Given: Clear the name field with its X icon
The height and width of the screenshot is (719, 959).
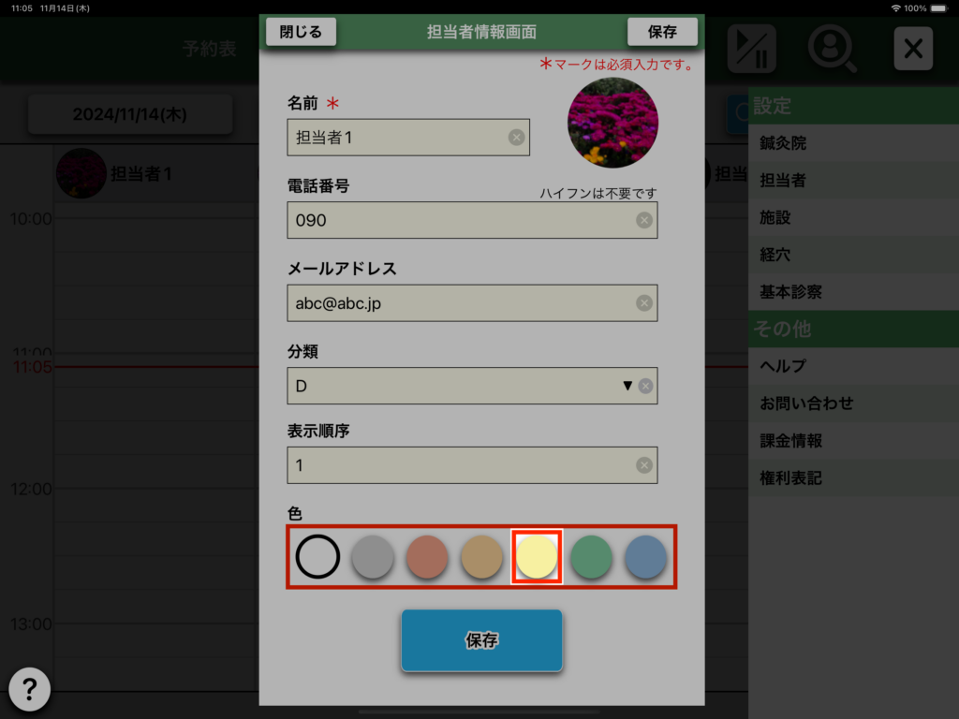Looking at the screenshot, I should [516, 138].
